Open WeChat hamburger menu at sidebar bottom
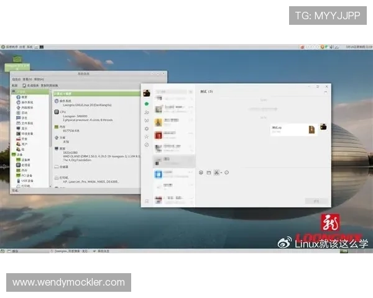373x298 pixels. (x=147, y=201)
